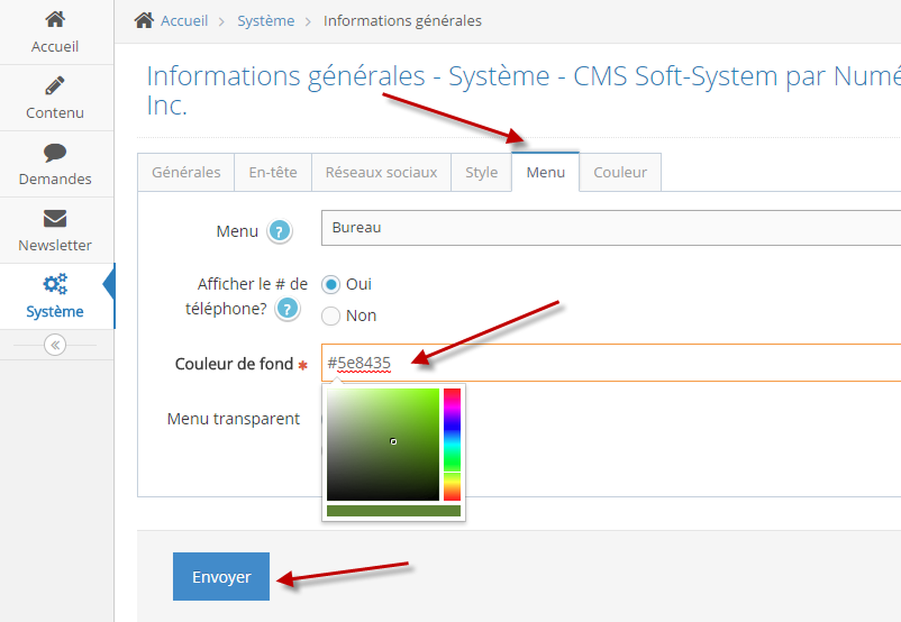Show help for the Menu field
The image size is (901, 622).
point(279,231)
